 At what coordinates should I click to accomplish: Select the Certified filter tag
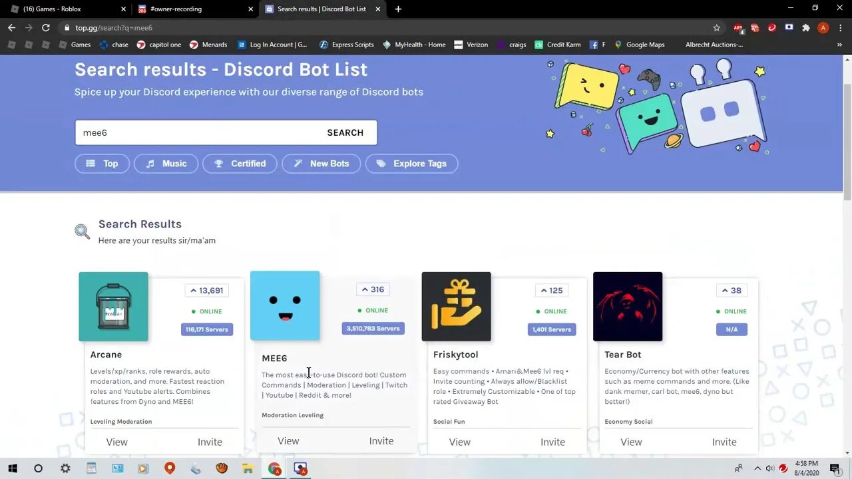(x=240, y=164)
